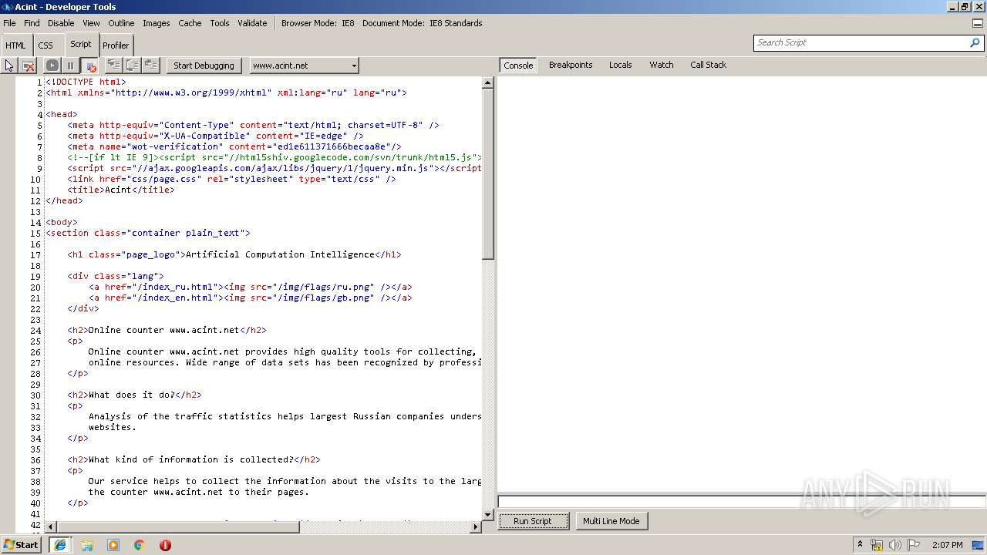This screenshot has height=555, width=987.
Task: Open the View menu
Action: (x=91, y=23)
